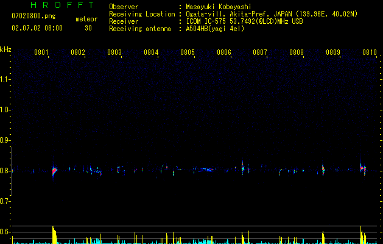Image resolution: width=383 pixels, height=244 pixels.
Task: Click the meteor echo just before 0810
Action: click(362, 168)
